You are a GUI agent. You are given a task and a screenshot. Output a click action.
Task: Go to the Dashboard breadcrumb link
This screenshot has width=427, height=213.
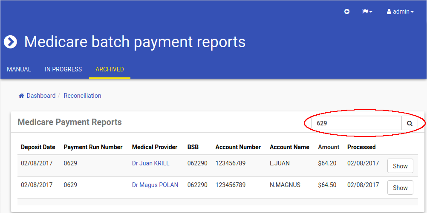(41, 96)
